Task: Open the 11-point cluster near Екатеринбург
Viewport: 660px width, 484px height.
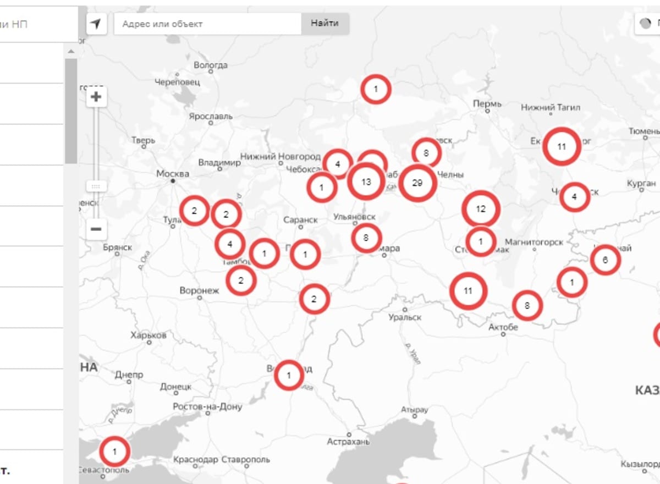Action: pos(561,147)
